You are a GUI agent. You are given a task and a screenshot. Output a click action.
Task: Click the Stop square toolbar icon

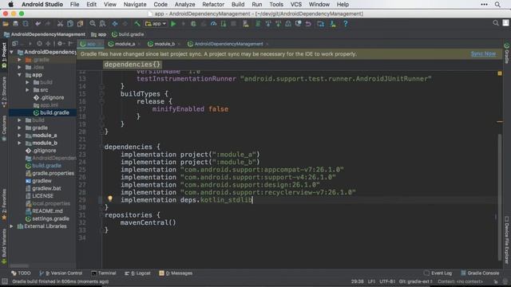233,24
